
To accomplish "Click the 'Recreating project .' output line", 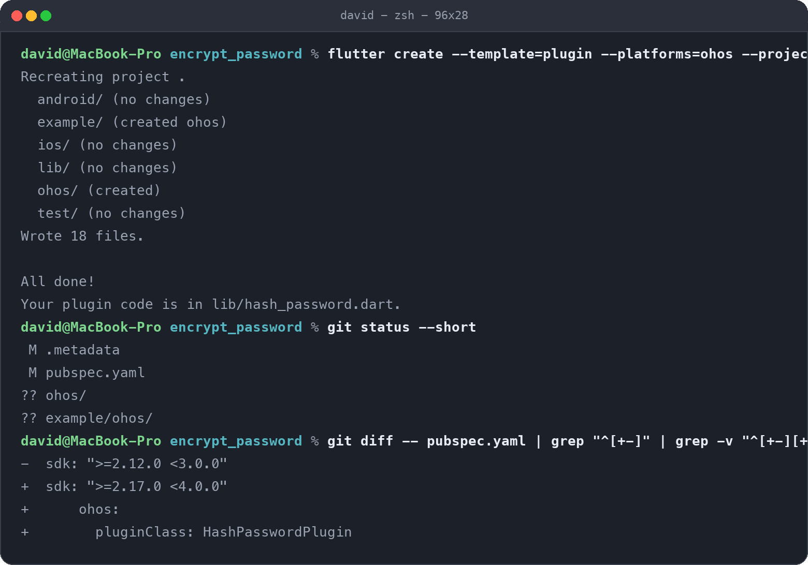I will [x=103, y=77].
